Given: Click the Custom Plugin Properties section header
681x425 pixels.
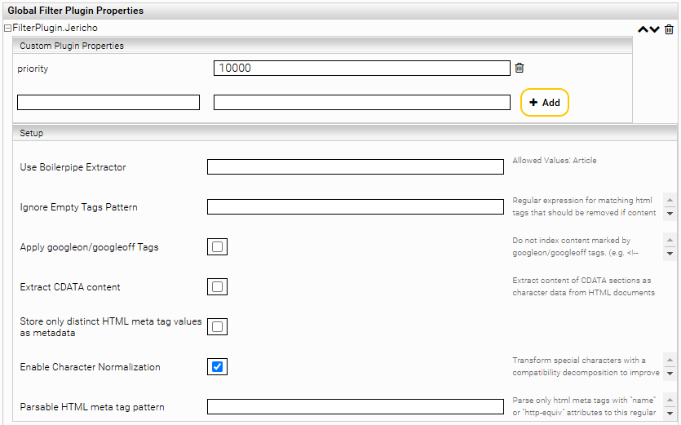Looking at the screenshot, I should pyautogui.click(x=323, y=46).
